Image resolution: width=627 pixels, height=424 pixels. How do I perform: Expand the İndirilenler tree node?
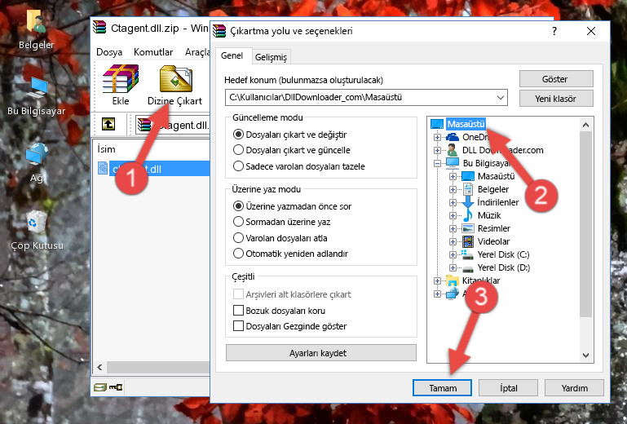(453, 202)
